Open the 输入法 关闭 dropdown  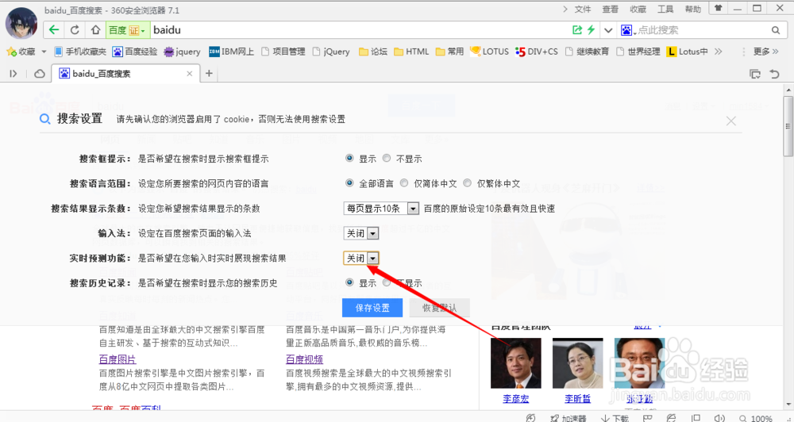(x=361, y=233)
